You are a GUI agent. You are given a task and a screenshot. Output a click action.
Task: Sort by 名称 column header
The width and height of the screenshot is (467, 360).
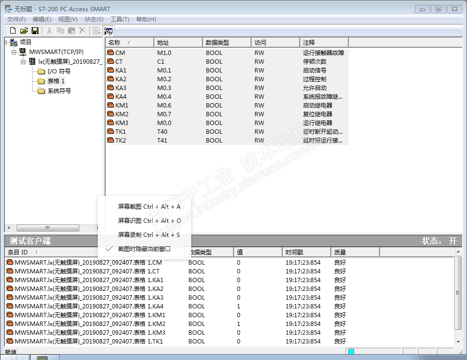[130, 43]
